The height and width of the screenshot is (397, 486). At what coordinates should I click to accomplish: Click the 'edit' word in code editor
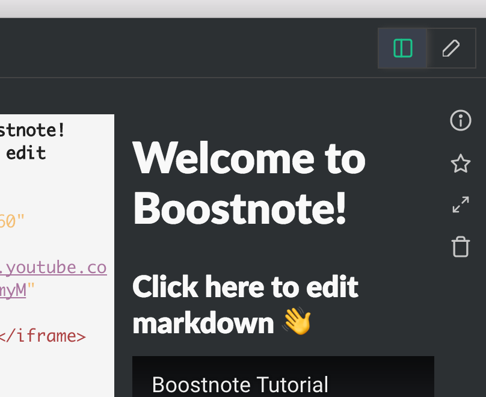26,153
